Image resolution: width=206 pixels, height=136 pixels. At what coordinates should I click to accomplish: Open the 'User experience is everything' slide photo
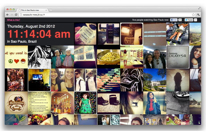[155, 34]
